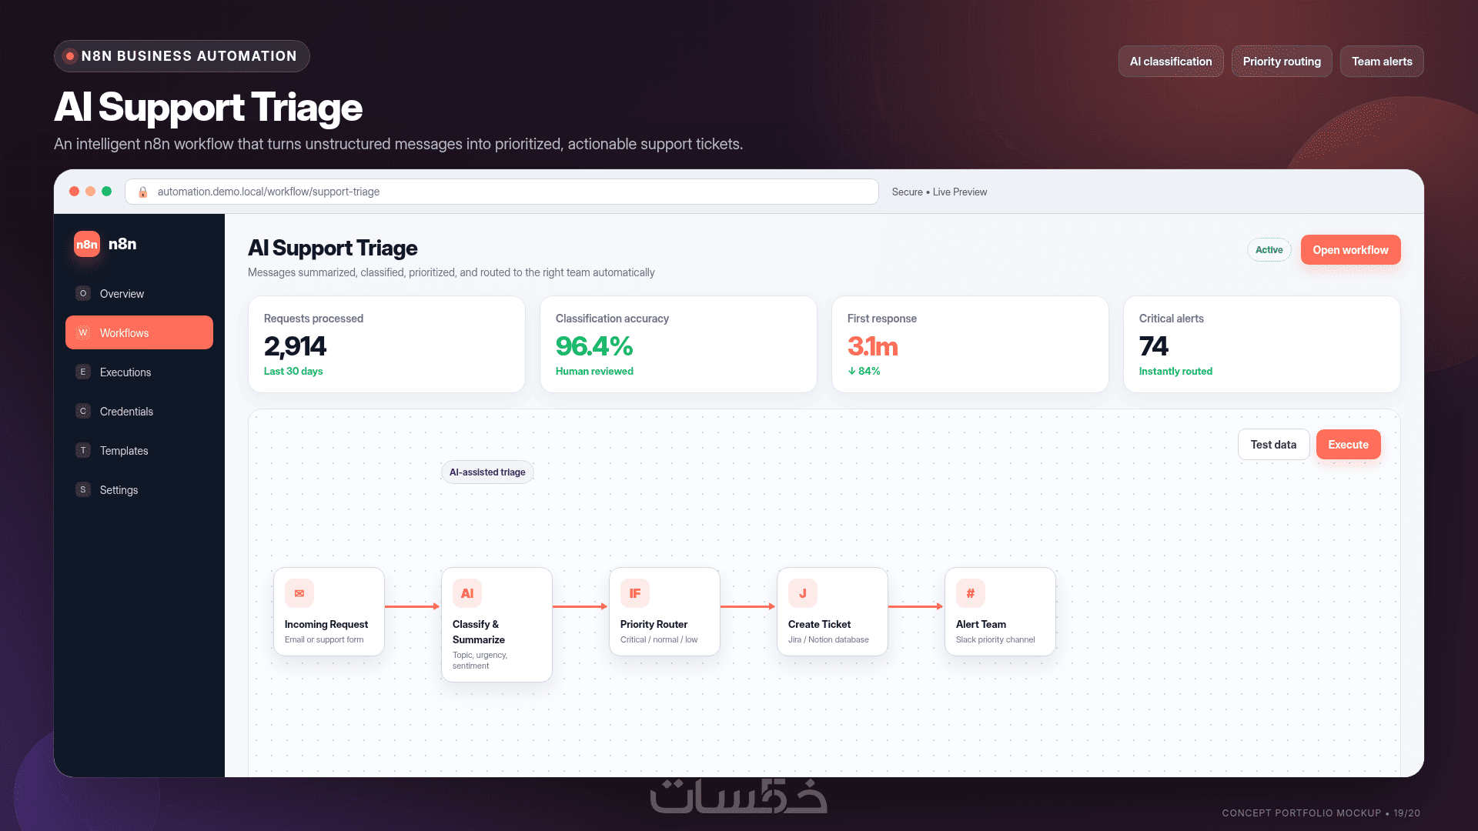1478x831 pixels.
Task: Select the AI-assisted triage canvas label
Action: tap(487, 472)
